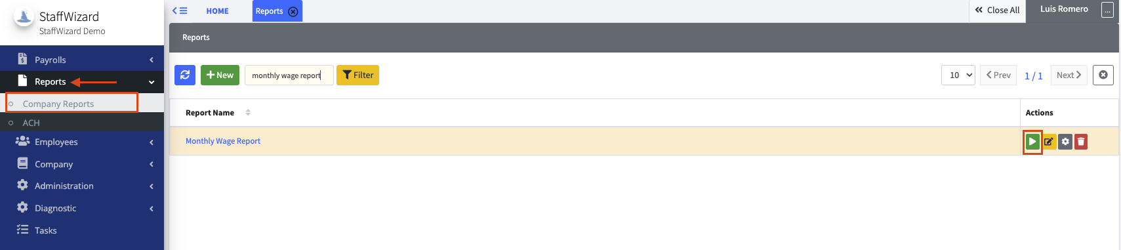The height and width of the screenshot is (250, 1121).
Task: Open settings gear for Monthly Wage Report
Action: 1065,142
